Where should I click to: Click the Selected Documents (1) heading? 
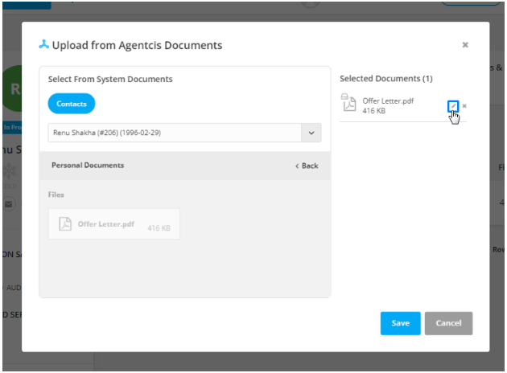tap(386, 79)
